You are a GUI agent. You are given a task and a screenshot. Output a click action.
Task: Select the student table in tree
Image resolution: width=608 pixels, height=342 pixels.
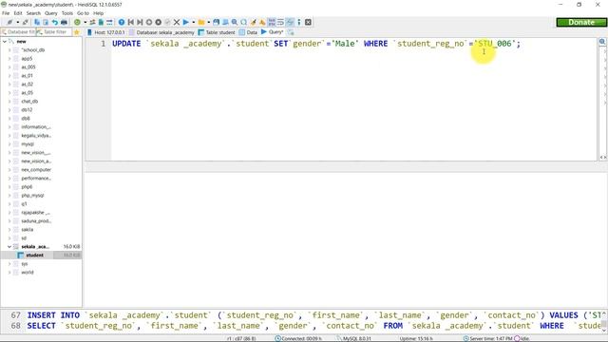pos(34,256)
